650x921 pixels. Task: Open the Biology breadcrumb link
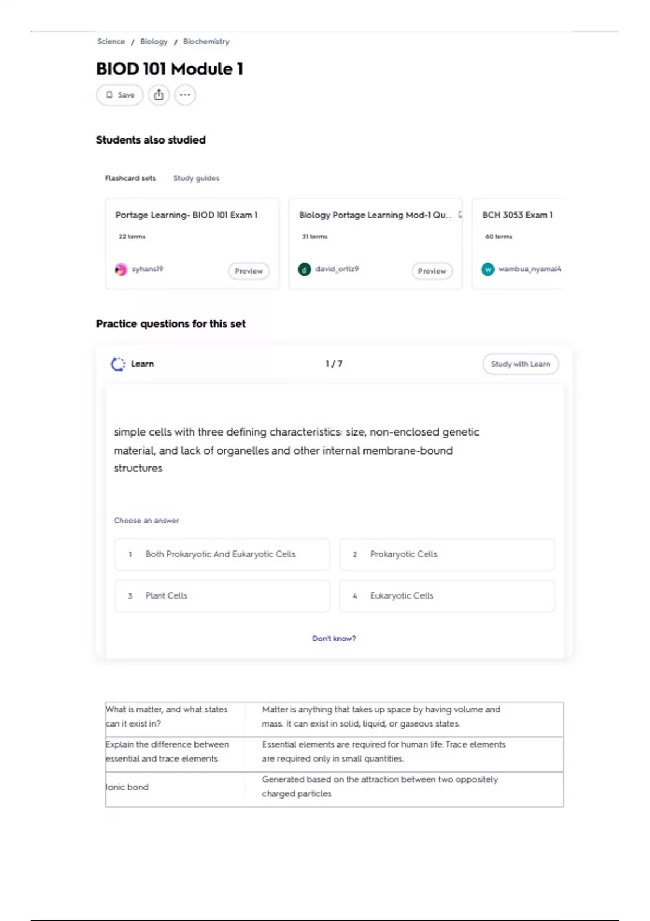(154, 42)
